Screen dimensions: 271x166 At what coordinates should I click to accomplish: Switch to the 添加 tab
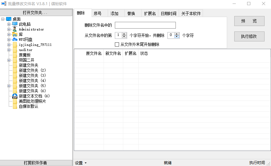(116, 13)
